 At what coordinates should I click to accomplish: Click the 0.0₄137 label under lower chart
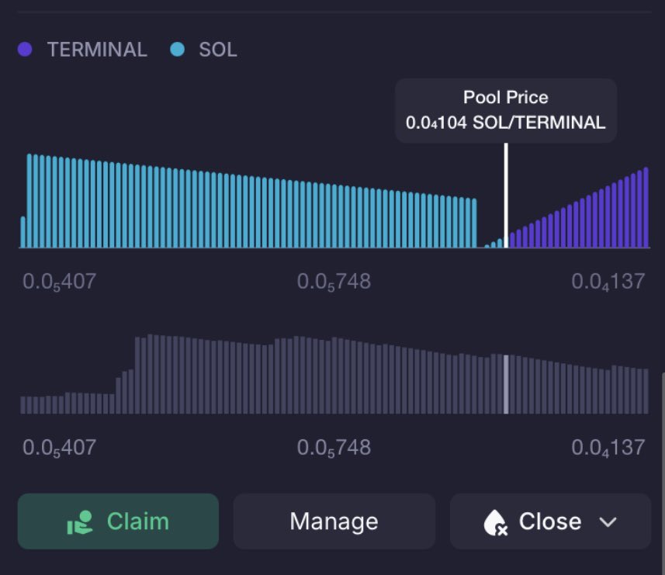(608, 448)
